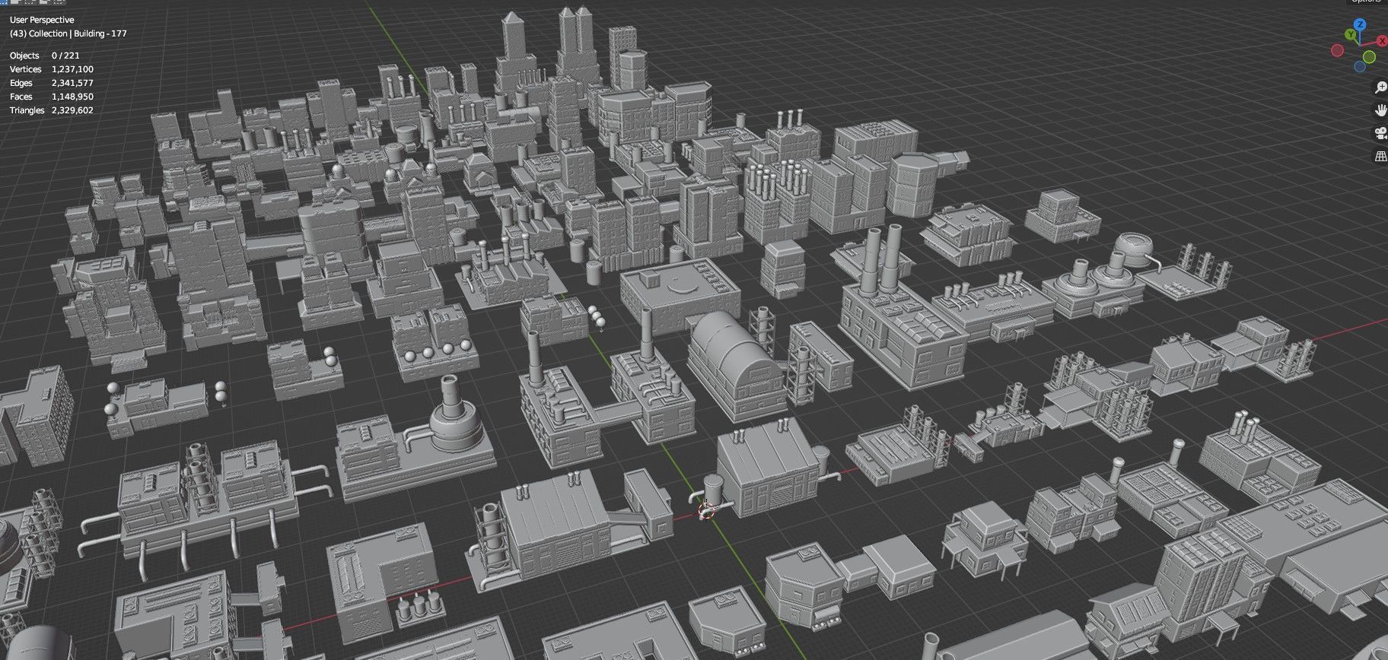
Task: Click the zoom magnifier viewport button
Action: tap(1380, 87)
